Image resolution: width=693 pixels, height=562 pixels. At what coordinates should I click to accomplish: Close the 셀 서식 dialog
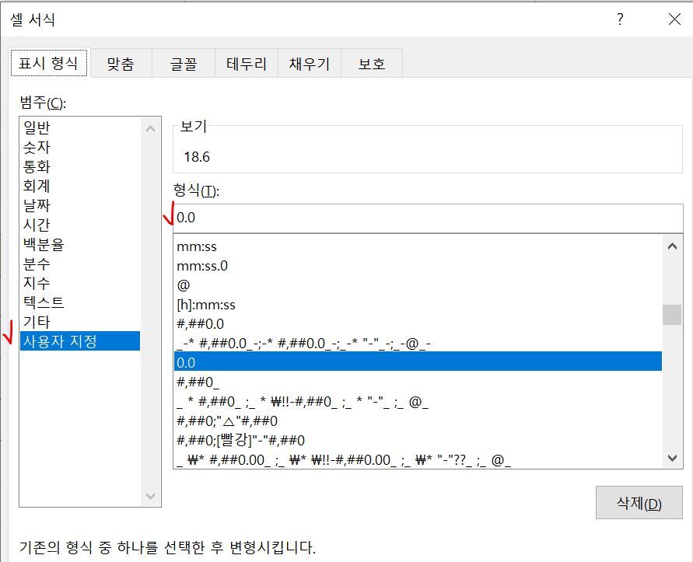pyautogui.click(x=674, y=19)
